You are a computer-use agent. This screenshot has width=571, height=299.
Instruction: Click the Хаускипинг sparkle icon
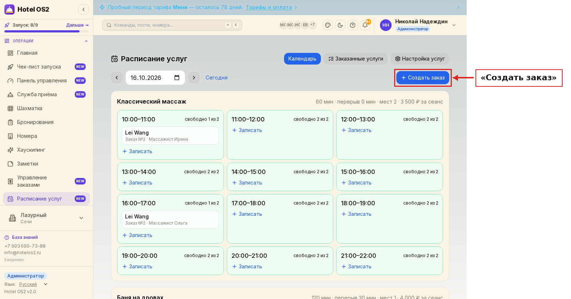[x=11, y=150]
